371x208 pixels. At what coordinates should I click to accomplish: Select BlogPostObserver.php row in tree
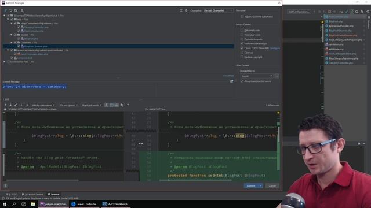coord(118,46)
